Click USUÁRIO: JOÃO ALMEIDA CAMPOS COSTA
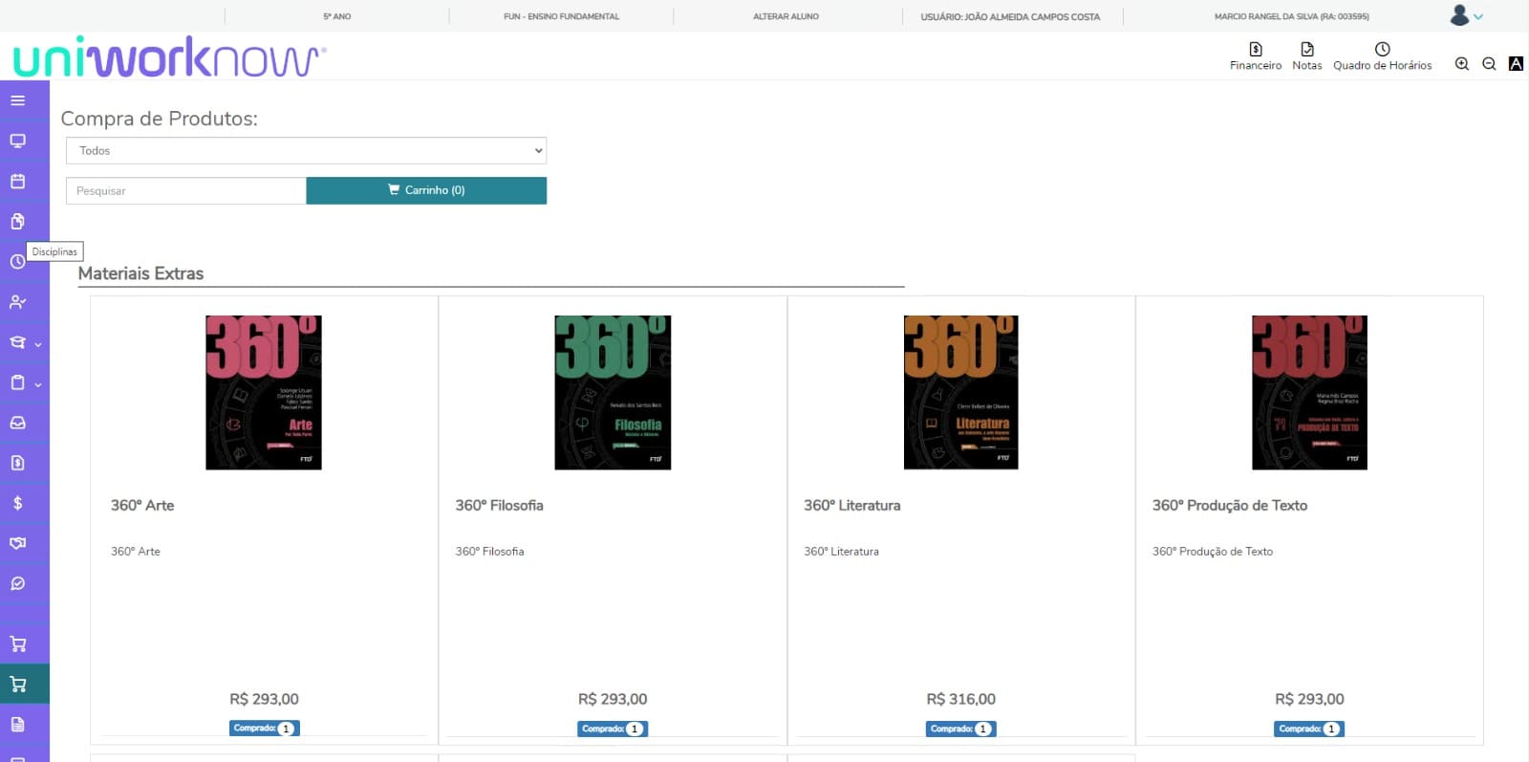The height and width of the screenshot is (762, 1529). click(x=1010, y=16)
